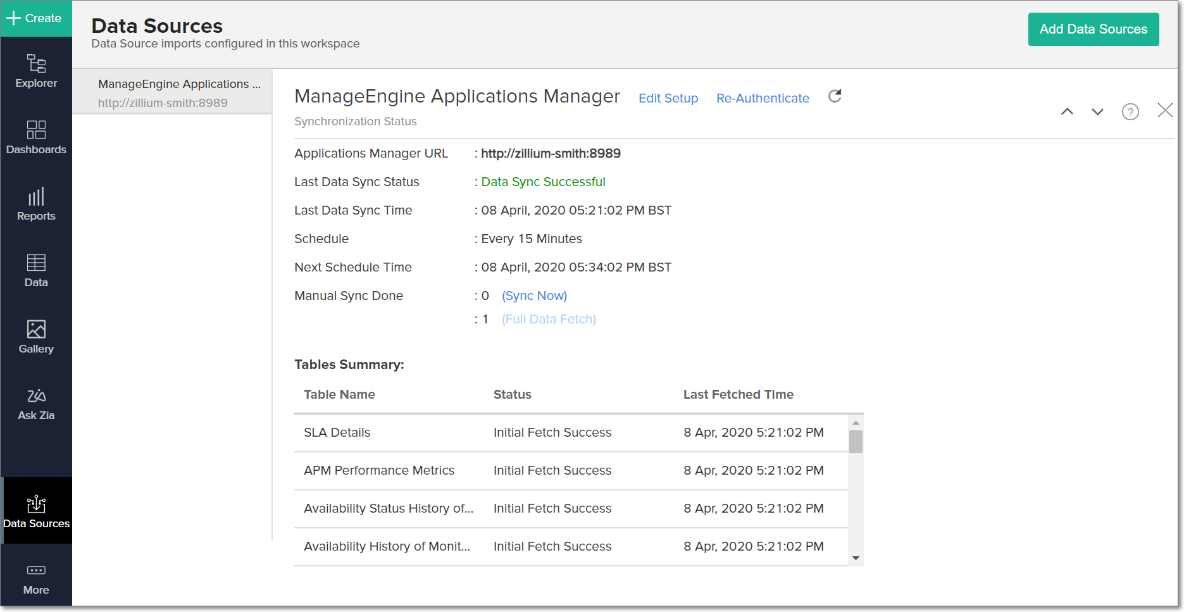Trigger the Sync Now link
1184x612 pixels.
[x=534, y=296]
